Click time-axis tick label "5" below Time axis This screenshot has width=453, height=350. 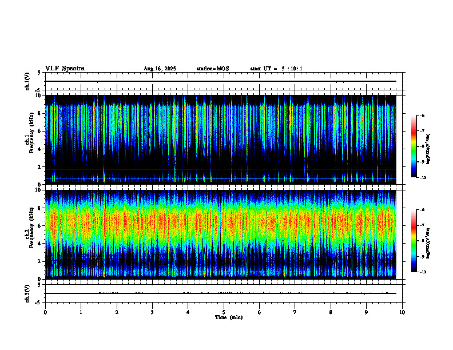pos(224,312)
